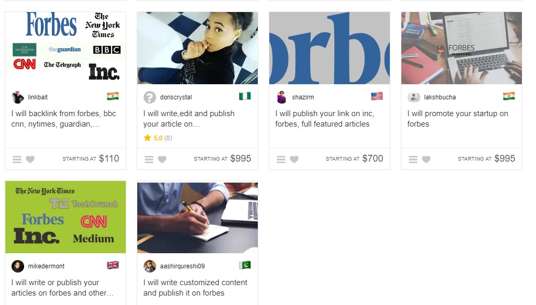
Task: Click doriscrystal's placeholder avatar icon
Action: (150, 97)
